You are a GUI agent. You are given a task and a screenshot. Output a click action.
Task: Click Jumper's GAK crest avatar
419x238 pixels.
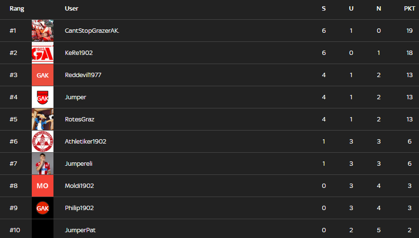[42, 97]
